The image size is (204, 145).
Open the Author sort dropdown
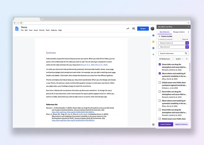pos(179,59)
